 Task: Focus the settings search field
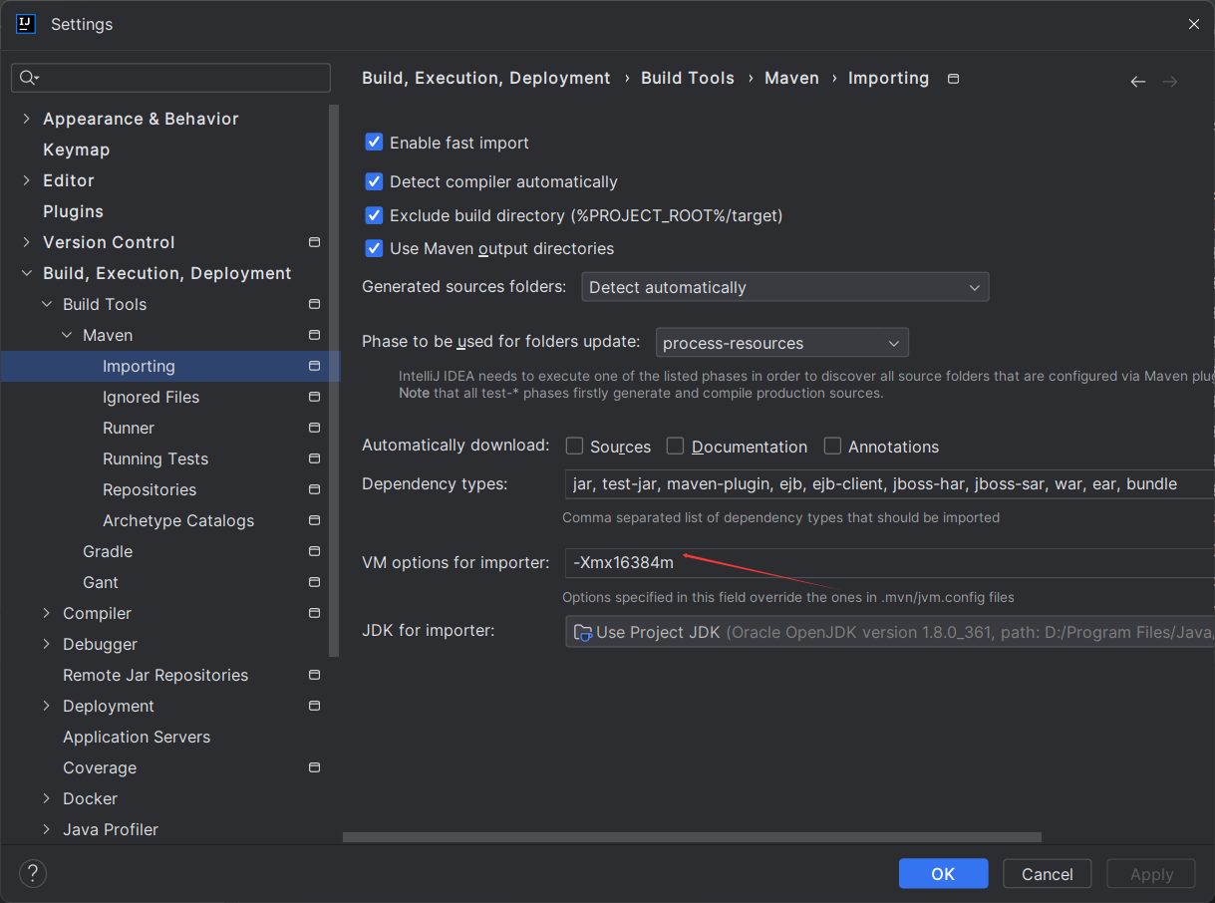[x=170, y=78]
